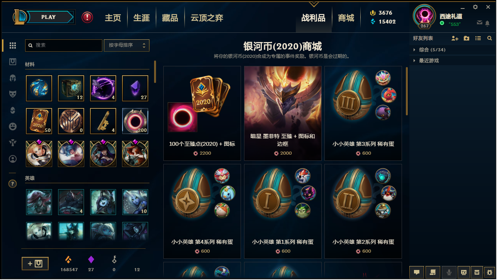Viewport: 497px width, 280px height.
Task: Click the add loot plus button
Action: coord(35,264)
